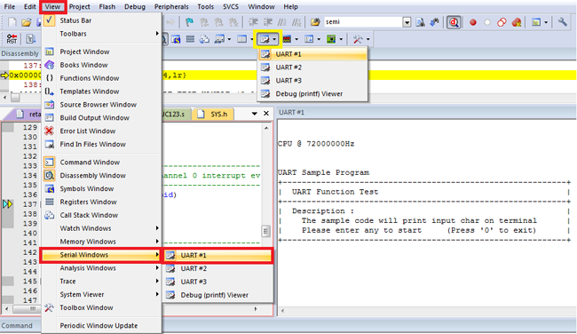
Task: Click the Trace Windows toolbar icon
Action: tap(309, 39)
